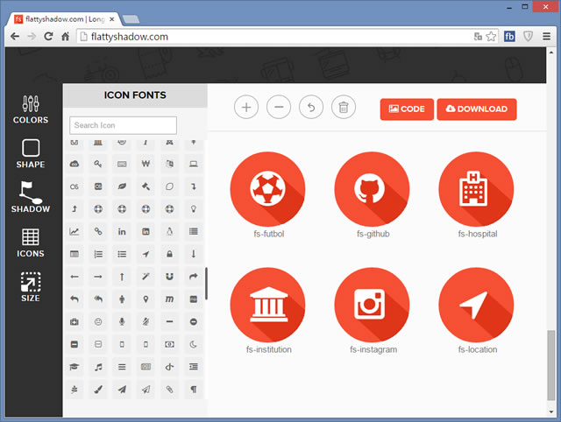Click the fs-instagram icon preview
Viewport: 561px width, 422px height.
pyautogui.click(x=373, y=306)
